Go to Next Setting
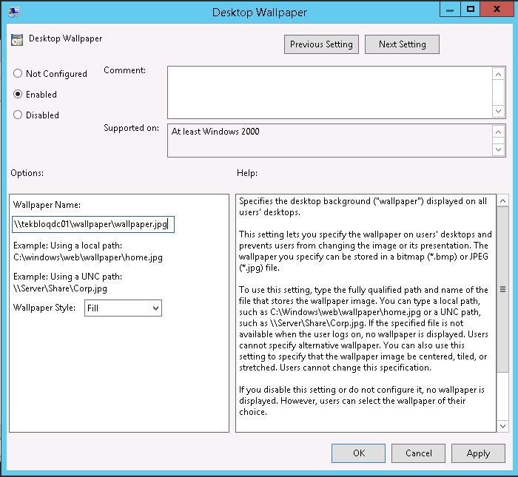The image size is (518, 477). coord(402,44)
